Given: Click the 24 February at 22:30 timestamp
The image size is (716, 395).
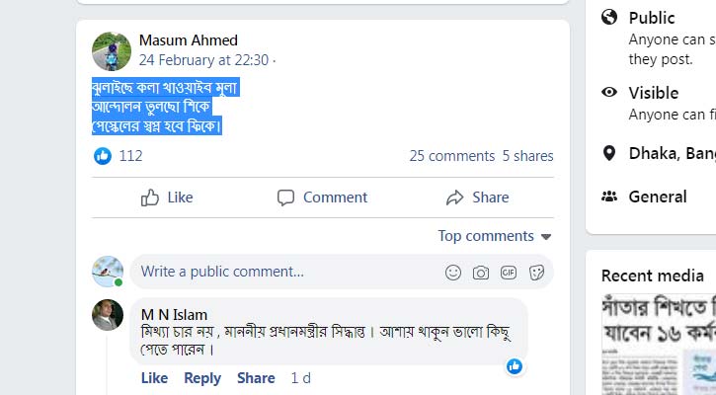Looking at the screenshot, I should click(203, 59).
